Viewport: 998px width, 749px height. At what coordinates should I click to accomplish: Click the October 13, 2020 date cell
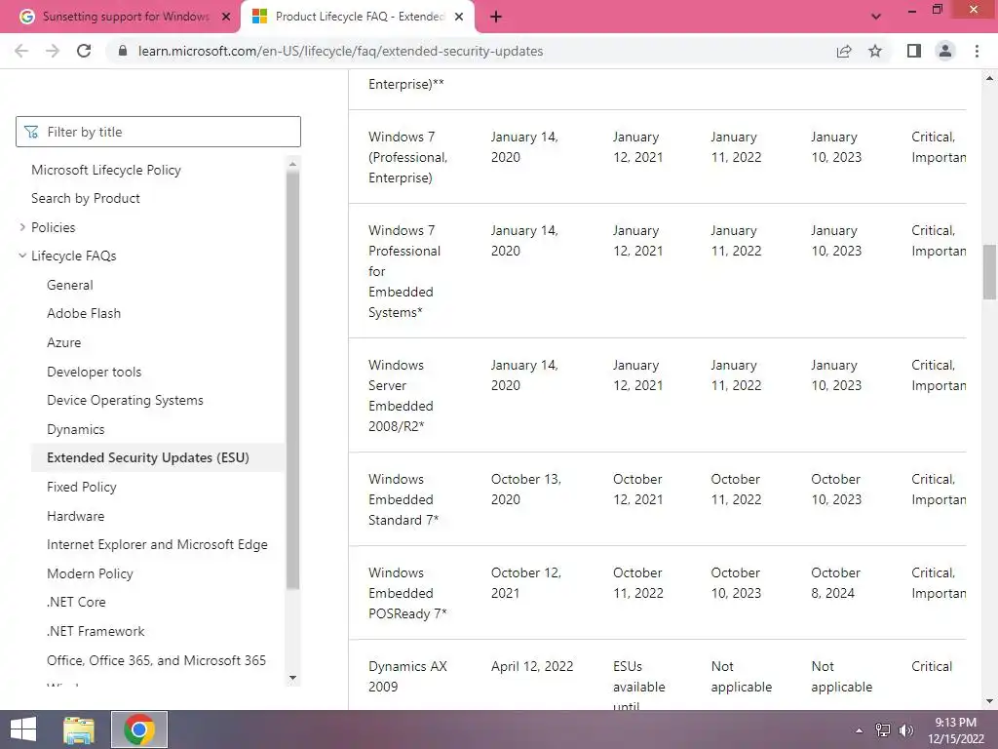coord(525,490)
